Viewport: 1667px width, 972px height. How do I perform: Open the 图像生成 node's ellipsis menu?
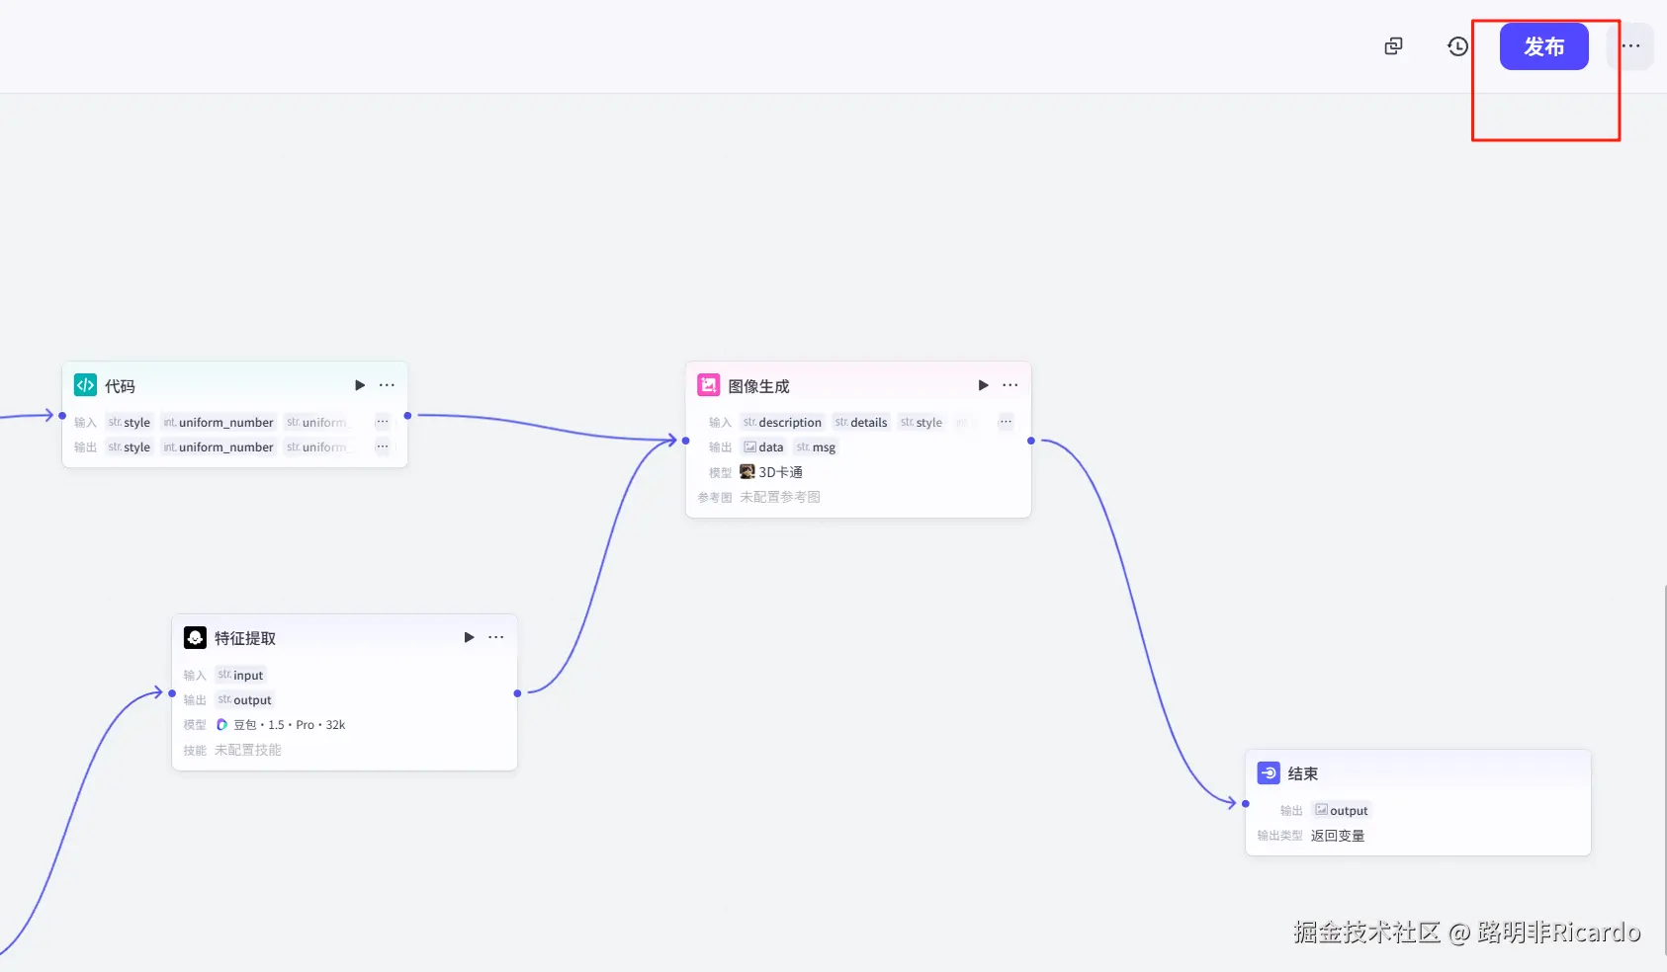tap(1009, 385)
